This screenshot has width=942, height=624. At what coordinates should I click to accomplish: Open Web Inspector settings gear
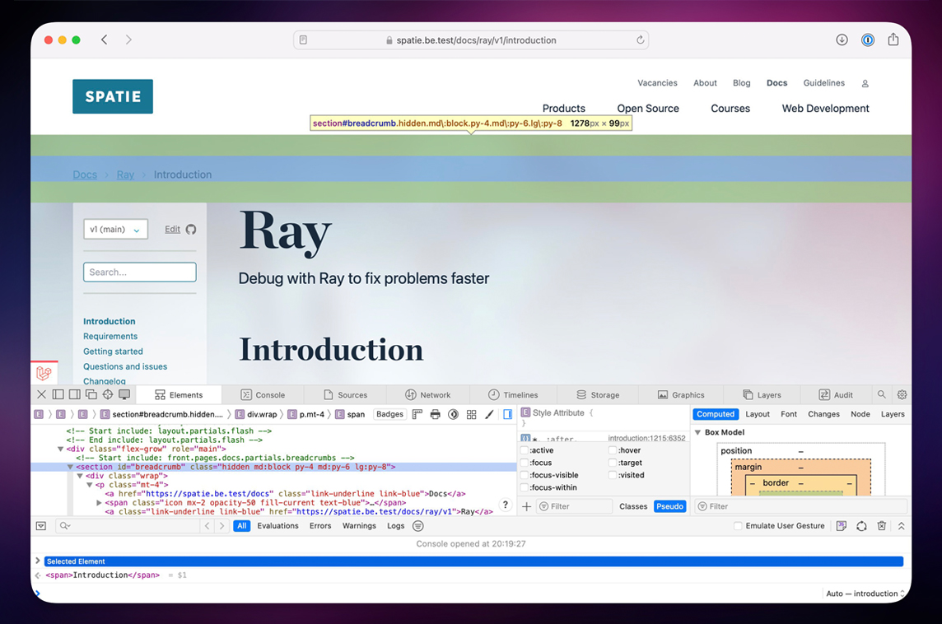[902, 394]
